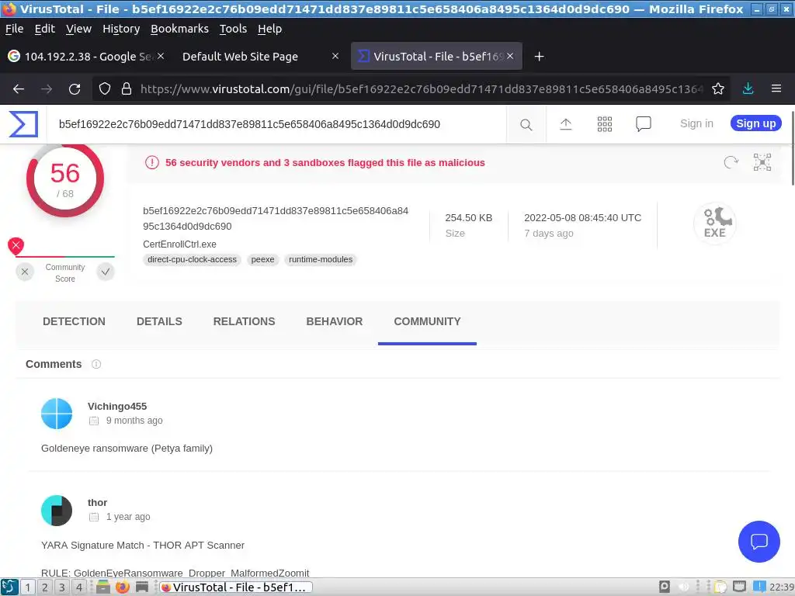The image size is (795, 596).
Task: Open the notifications comment icon in header
Action: (644, 124)
